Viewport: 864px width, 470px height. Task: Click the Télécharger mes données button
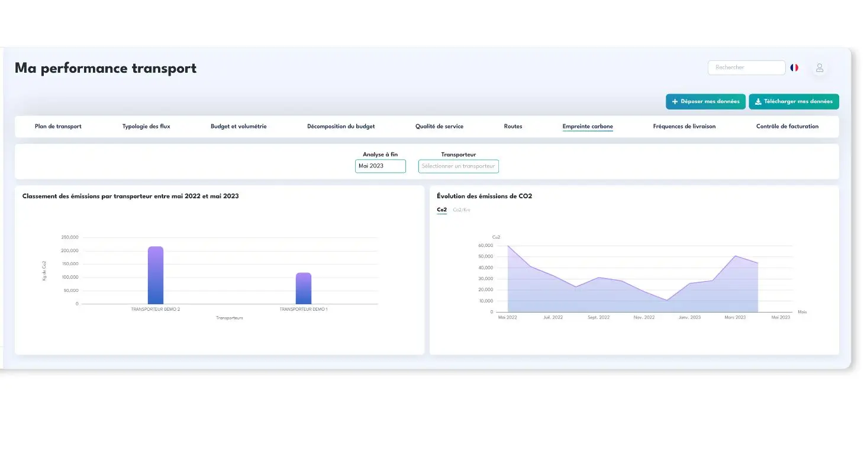pyautogui.click(x=794, y=102)
